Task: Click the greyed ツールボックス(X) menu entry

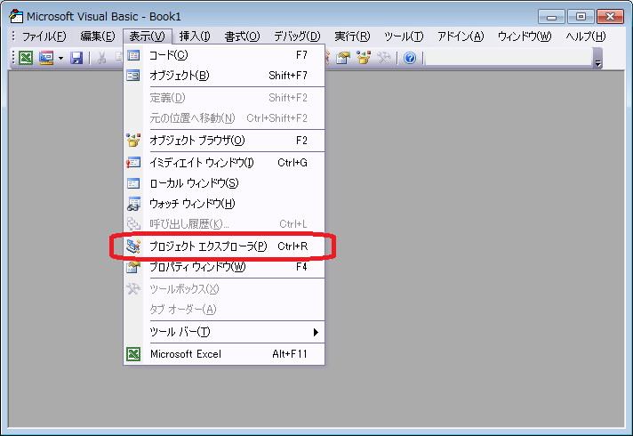Action: [x=224, y=289]
